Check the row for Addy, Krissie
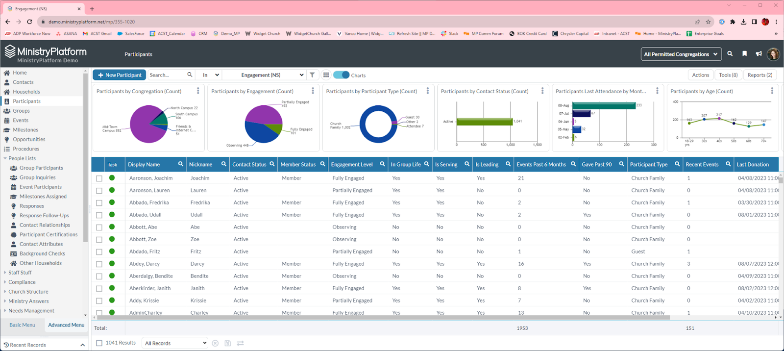 (99, 301)
